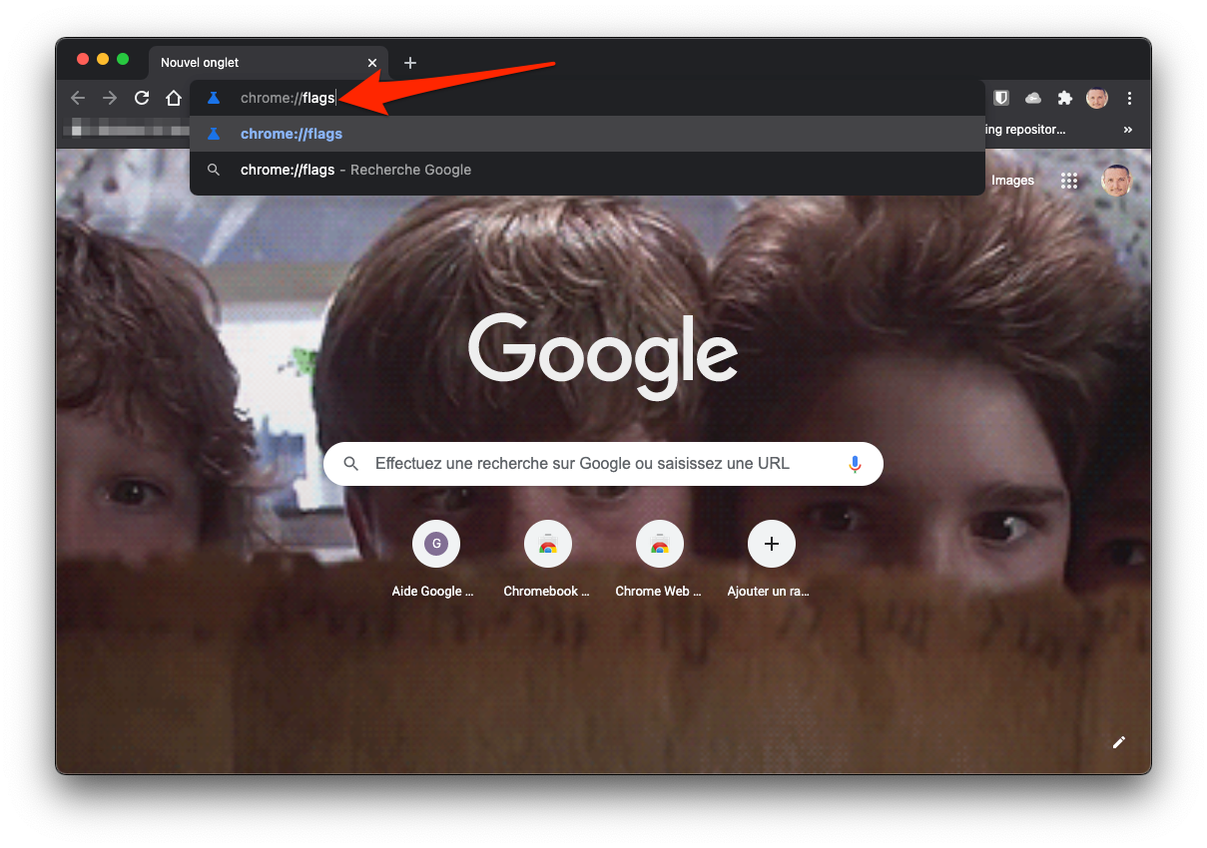Viewport: 1207px width, 848px height.
Task: Click the magnifier icon in the search box
Action: click(350, 464)
